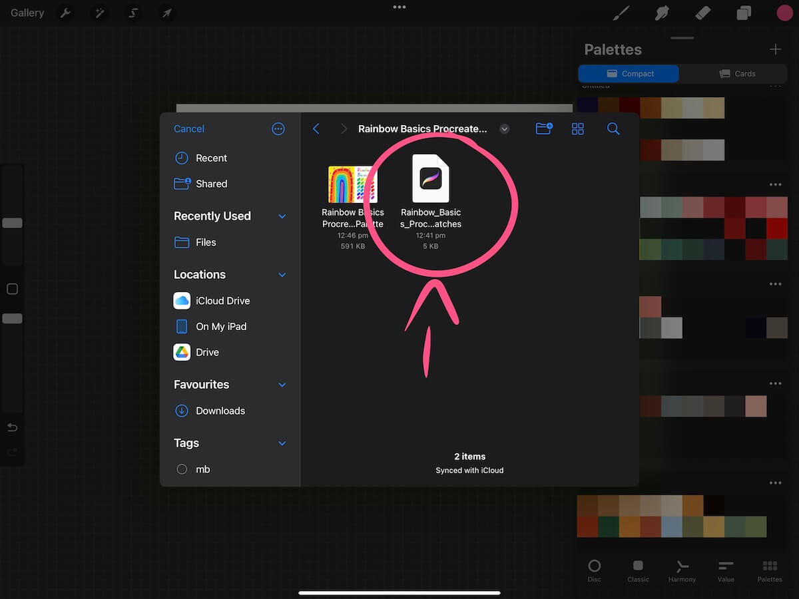
Task: Select the Transform arrow tool
Action: (166, 12)
